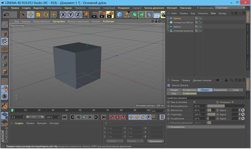The height and width of the screenshot is (149, 251).
Task: Open the Pen spline tool
Action: [x=127, y=15]
